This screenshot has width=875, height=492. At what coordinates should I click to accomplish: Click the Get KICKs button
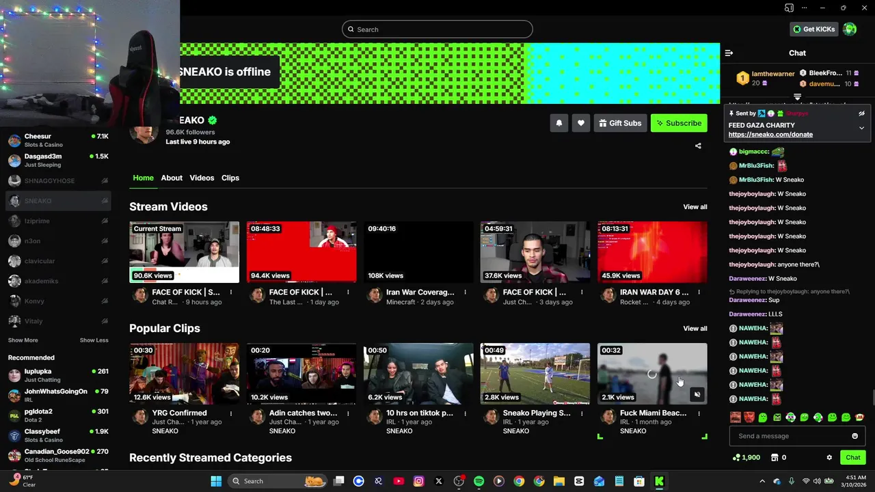click(813, 29)
